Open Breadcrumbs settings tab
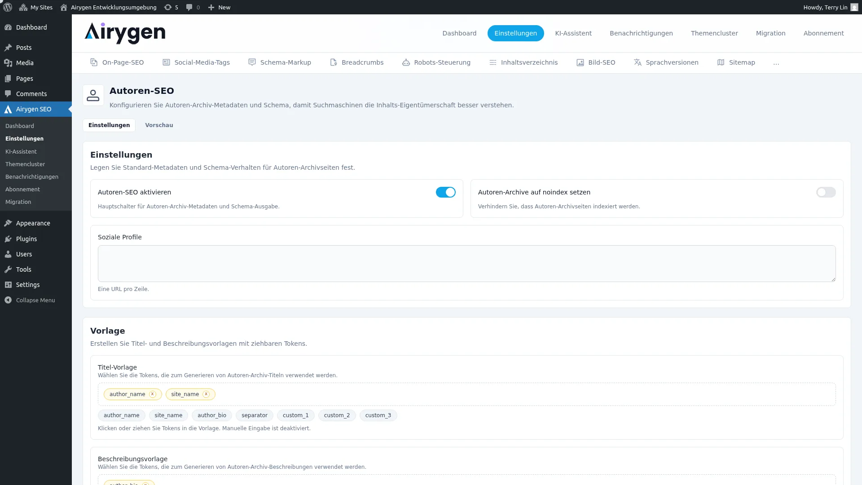Viewport: 862px width, 485px height. click(x=357, y=62)
